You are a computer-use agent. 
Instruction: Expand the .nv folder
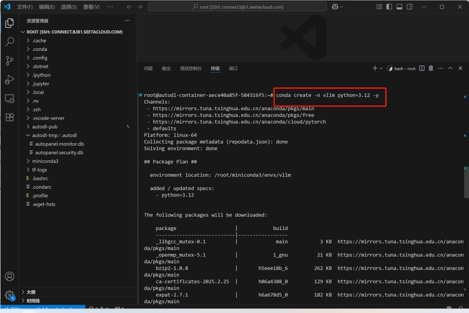coord(78,101)
